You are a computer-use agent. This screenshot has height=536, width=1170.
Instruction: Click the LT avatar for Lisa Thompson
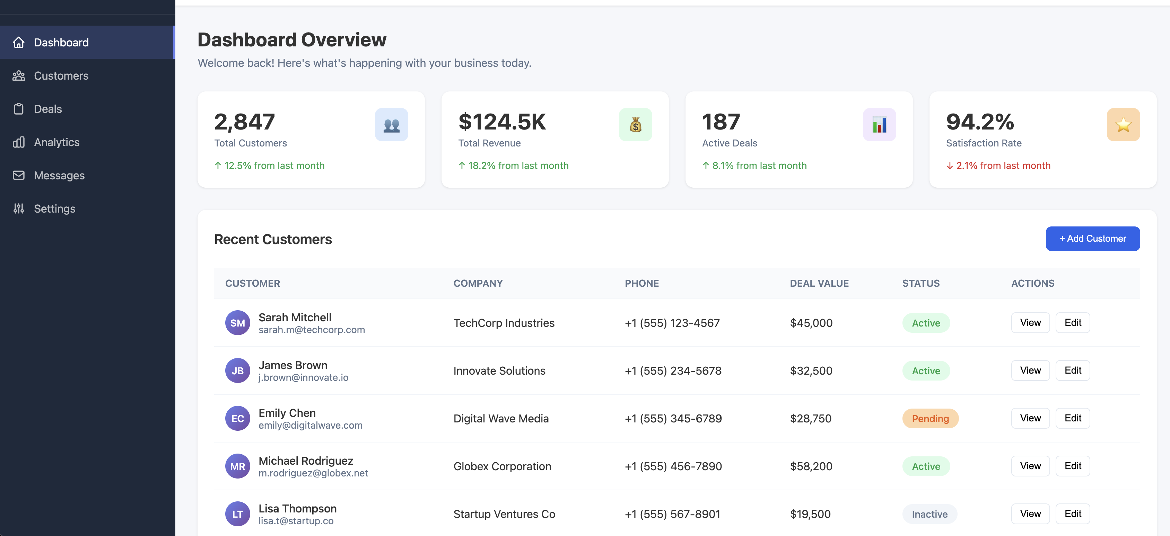pos(237,514)
